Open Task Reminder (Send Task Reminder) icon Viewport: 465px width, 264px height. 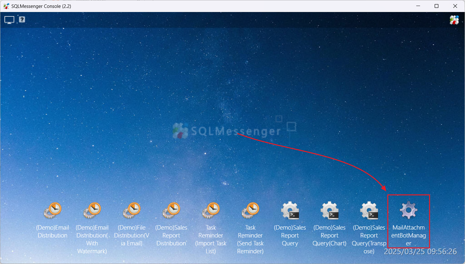coord(250,211)
